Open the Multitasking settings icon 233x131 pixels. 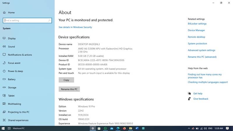coord(4,104)
